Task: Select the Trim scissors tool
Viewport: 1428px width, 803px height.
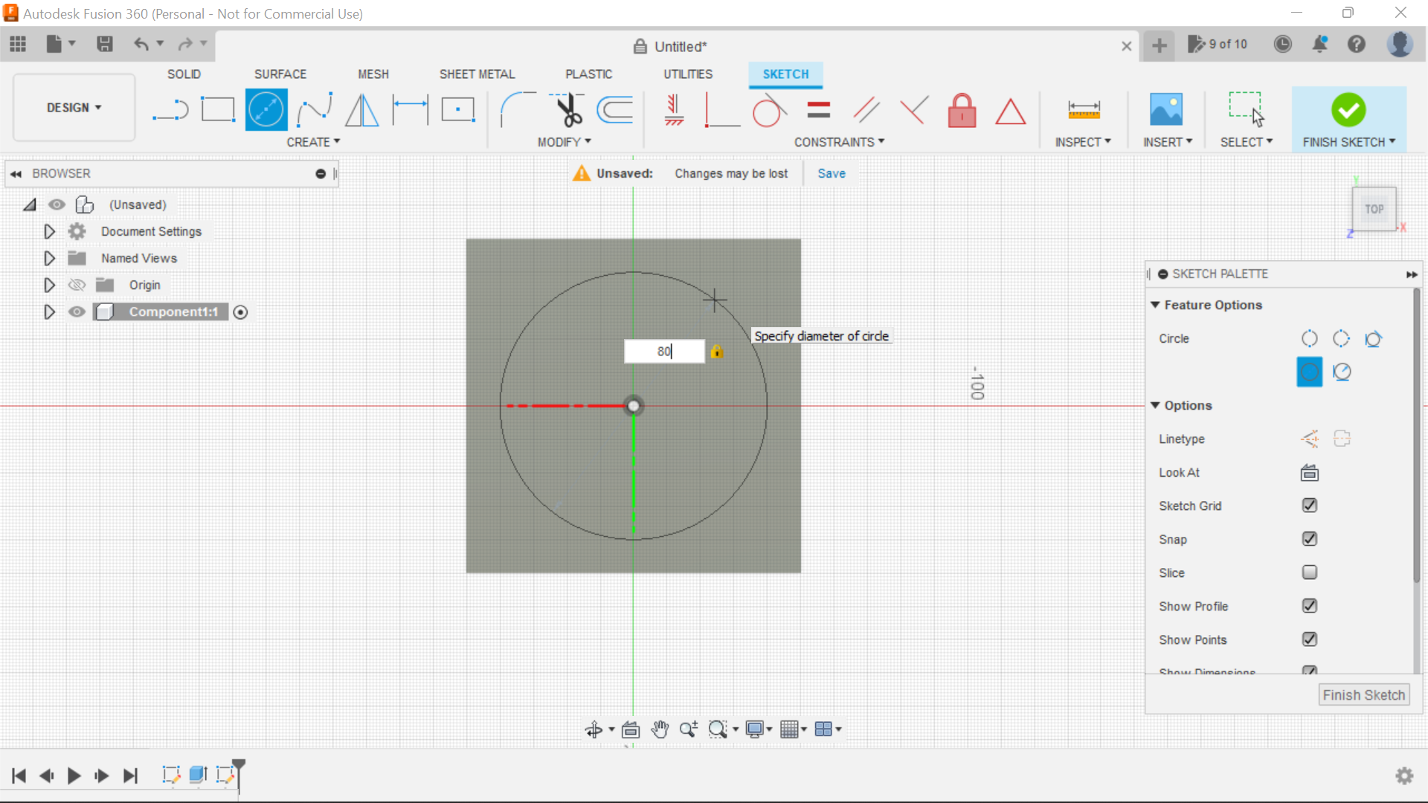Action: [x=568, y=110]
